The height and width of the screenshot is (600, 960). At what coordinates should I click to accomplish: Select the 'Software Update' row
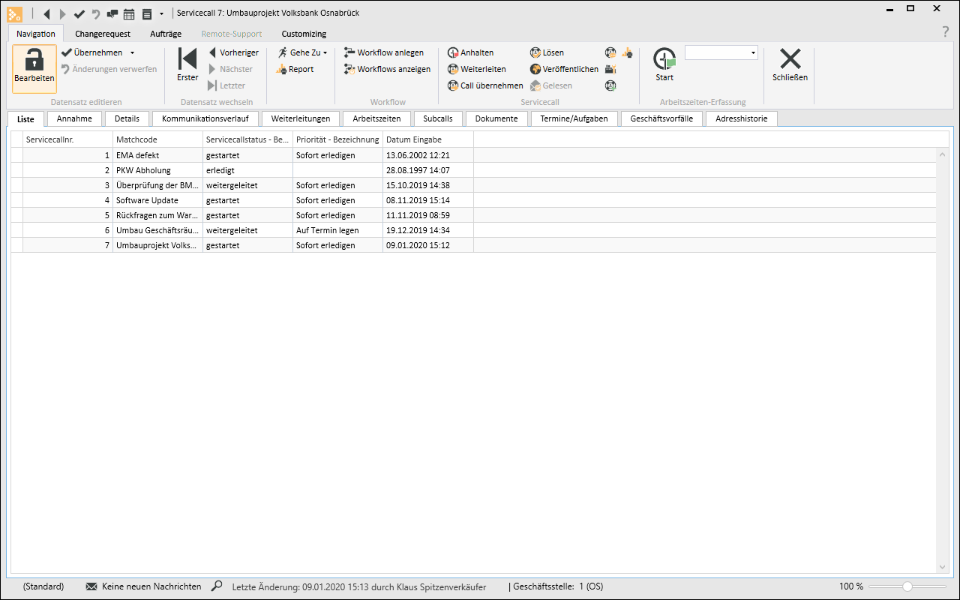pos(473,200)
